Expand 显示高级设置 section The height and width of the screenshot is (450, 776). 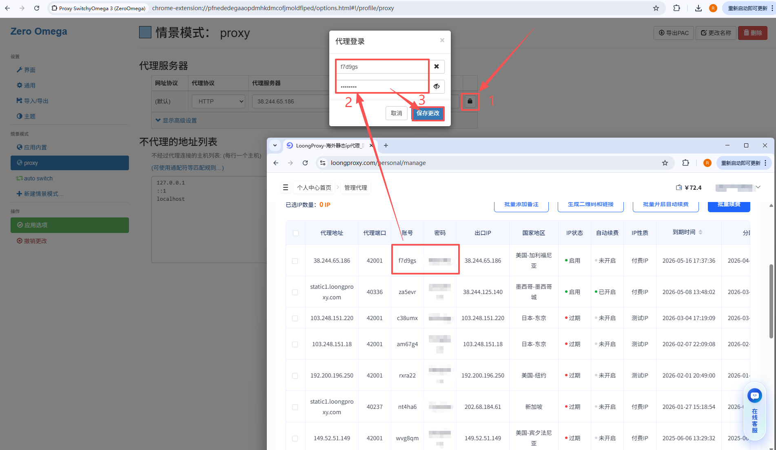point(176,121)
